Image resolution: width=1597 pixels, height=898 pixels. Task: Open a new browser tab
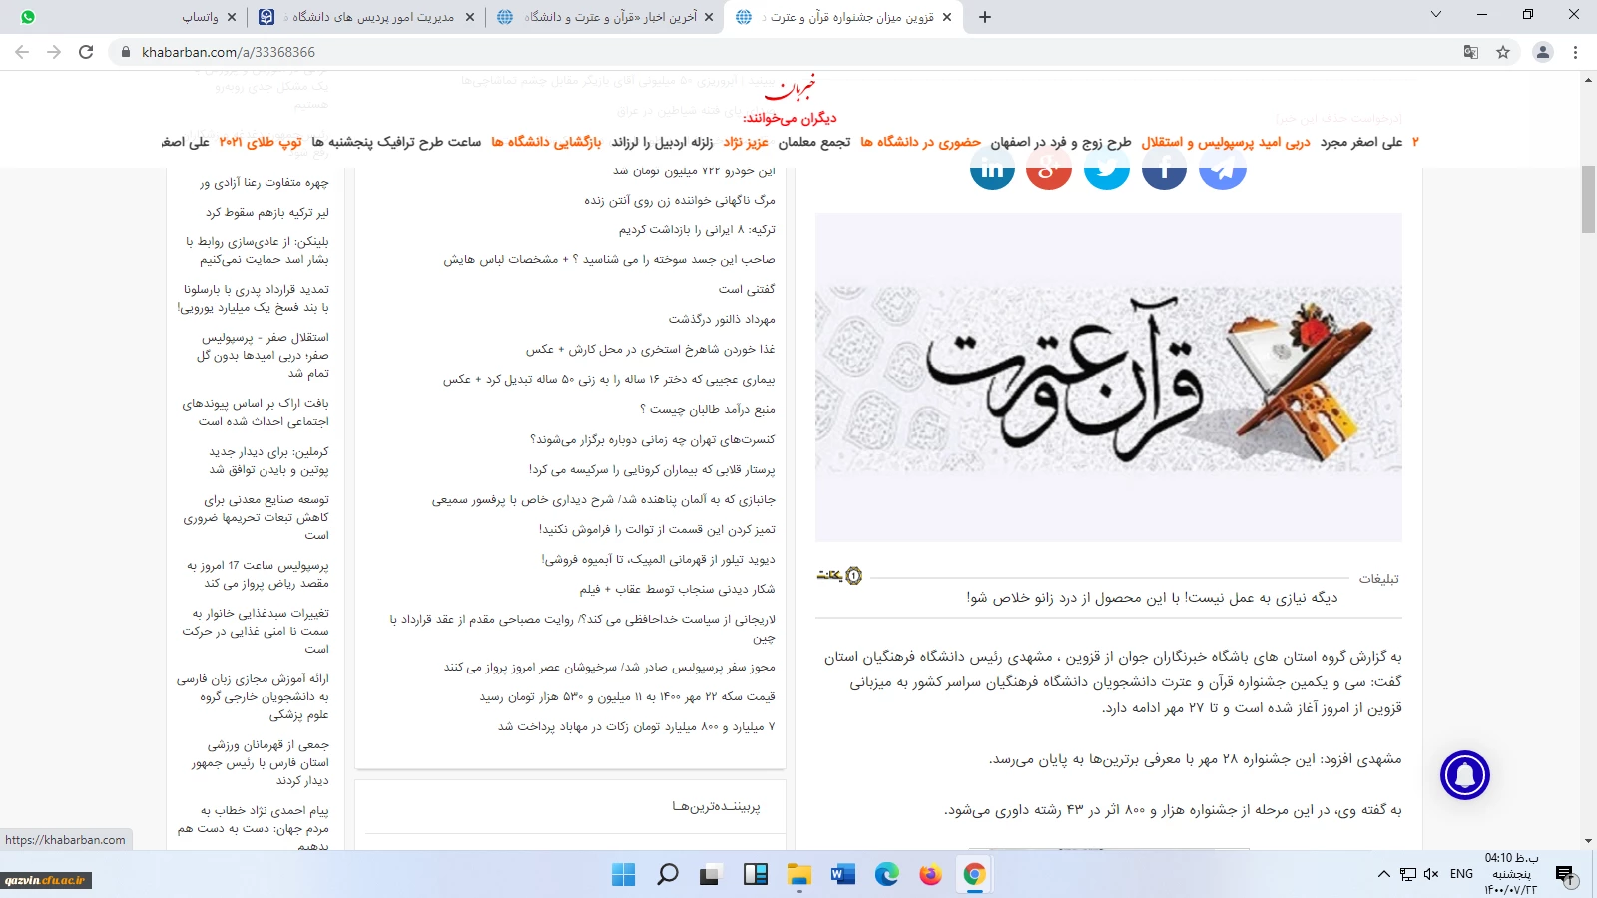(x=985, y=17)
